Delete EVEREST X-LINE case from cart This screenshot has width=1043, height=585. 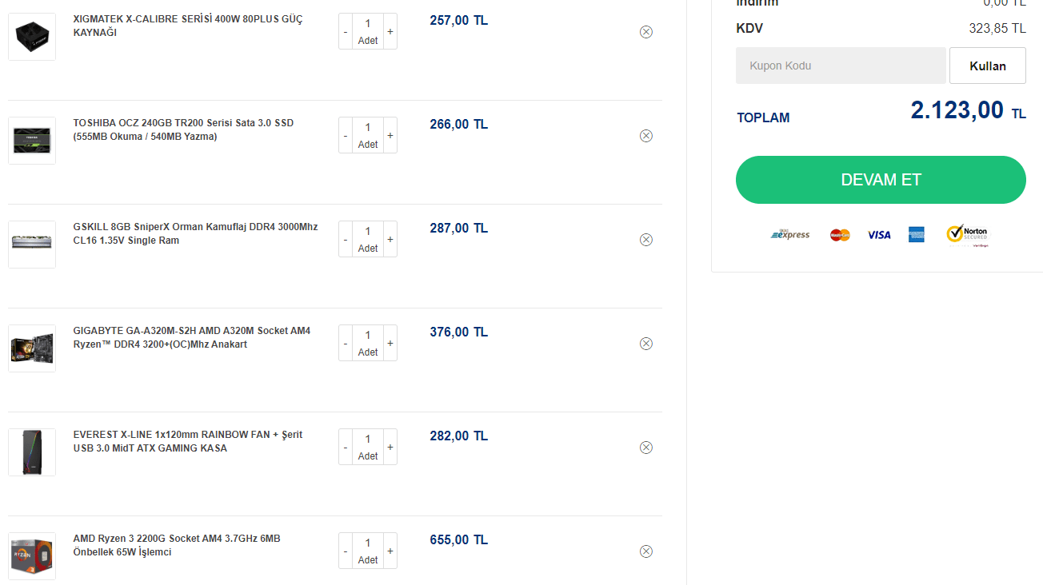tap(646, 448)
